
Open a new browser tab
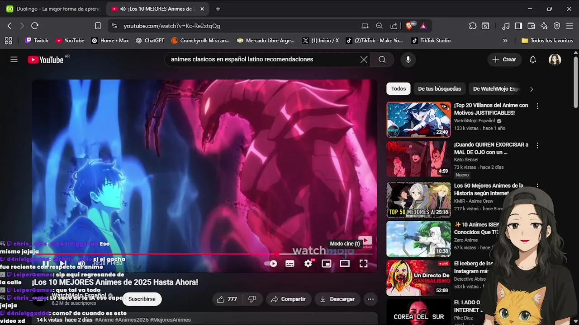(x=218, y=9)
